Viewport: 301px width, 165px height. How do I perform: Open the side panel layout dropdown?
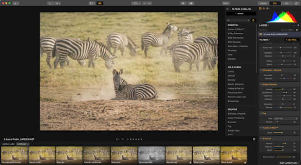(92, 3)
